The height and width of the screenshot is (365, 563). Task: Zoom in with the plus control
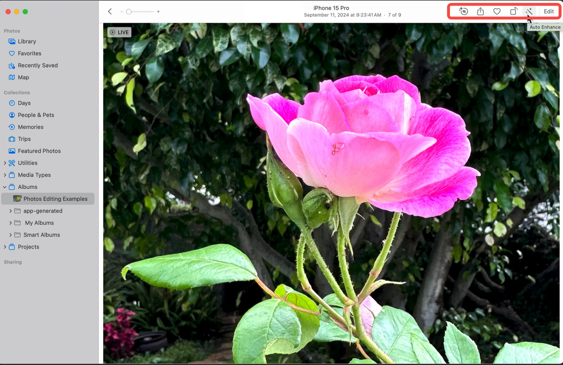(158, 11)
